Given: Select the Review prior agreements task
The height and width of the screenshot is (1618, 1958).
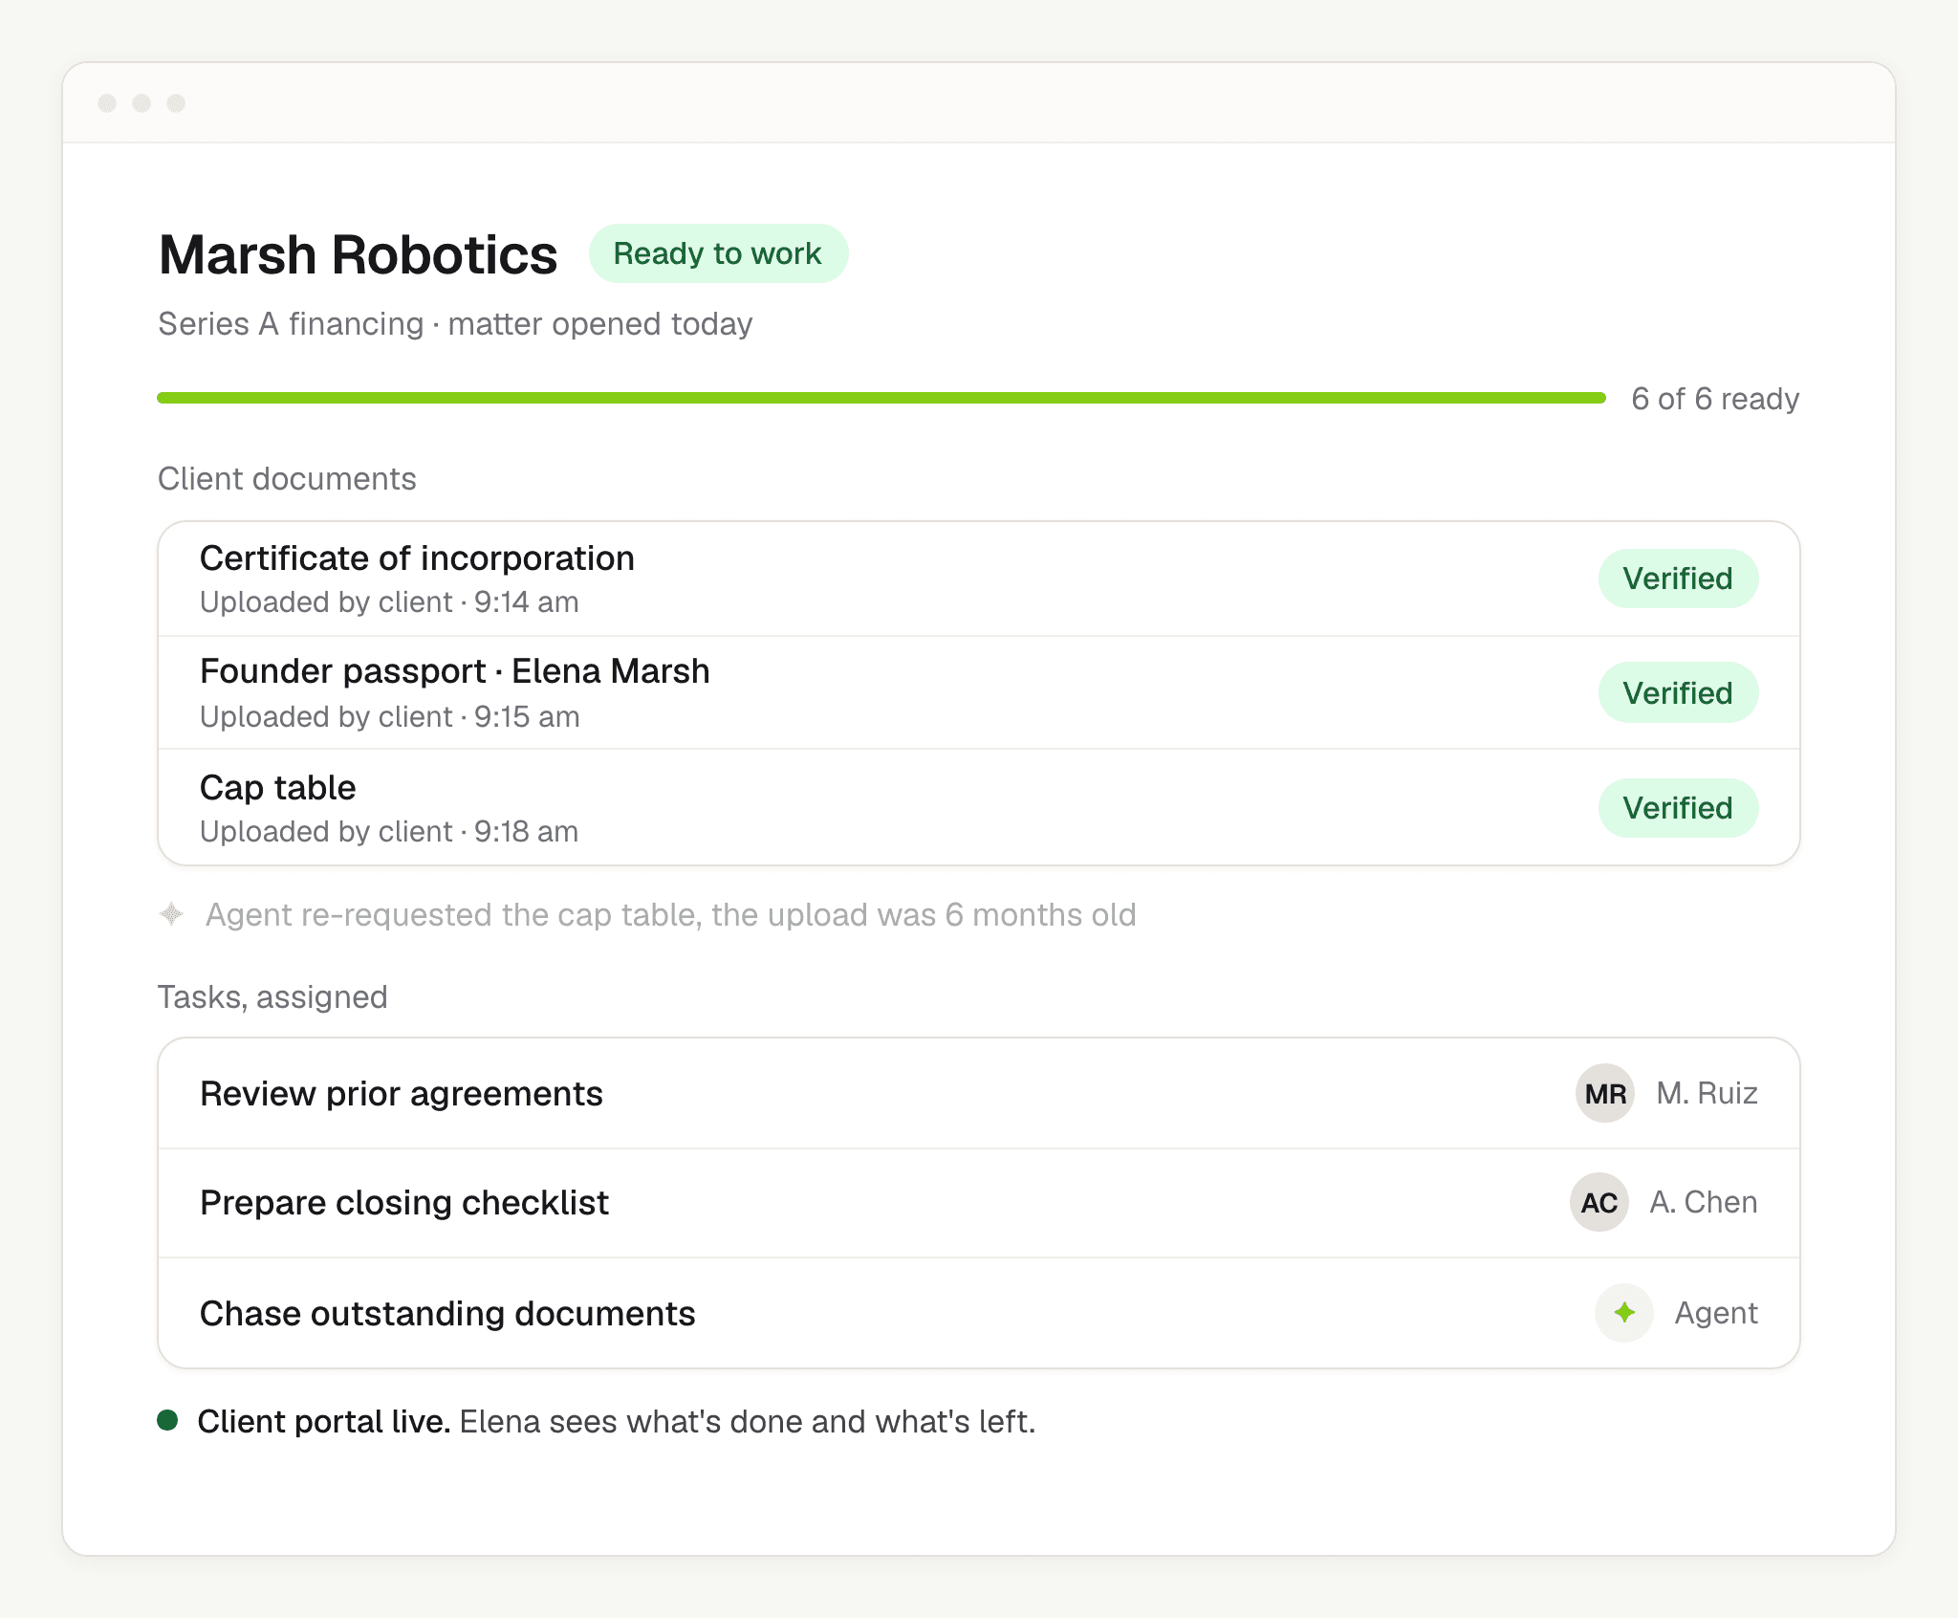Looking at the screenshot, I should (x=979, y=1093).
